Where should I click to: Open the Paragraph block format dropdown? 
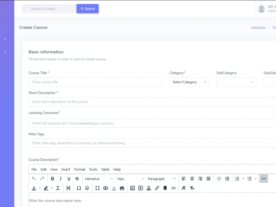161,179
